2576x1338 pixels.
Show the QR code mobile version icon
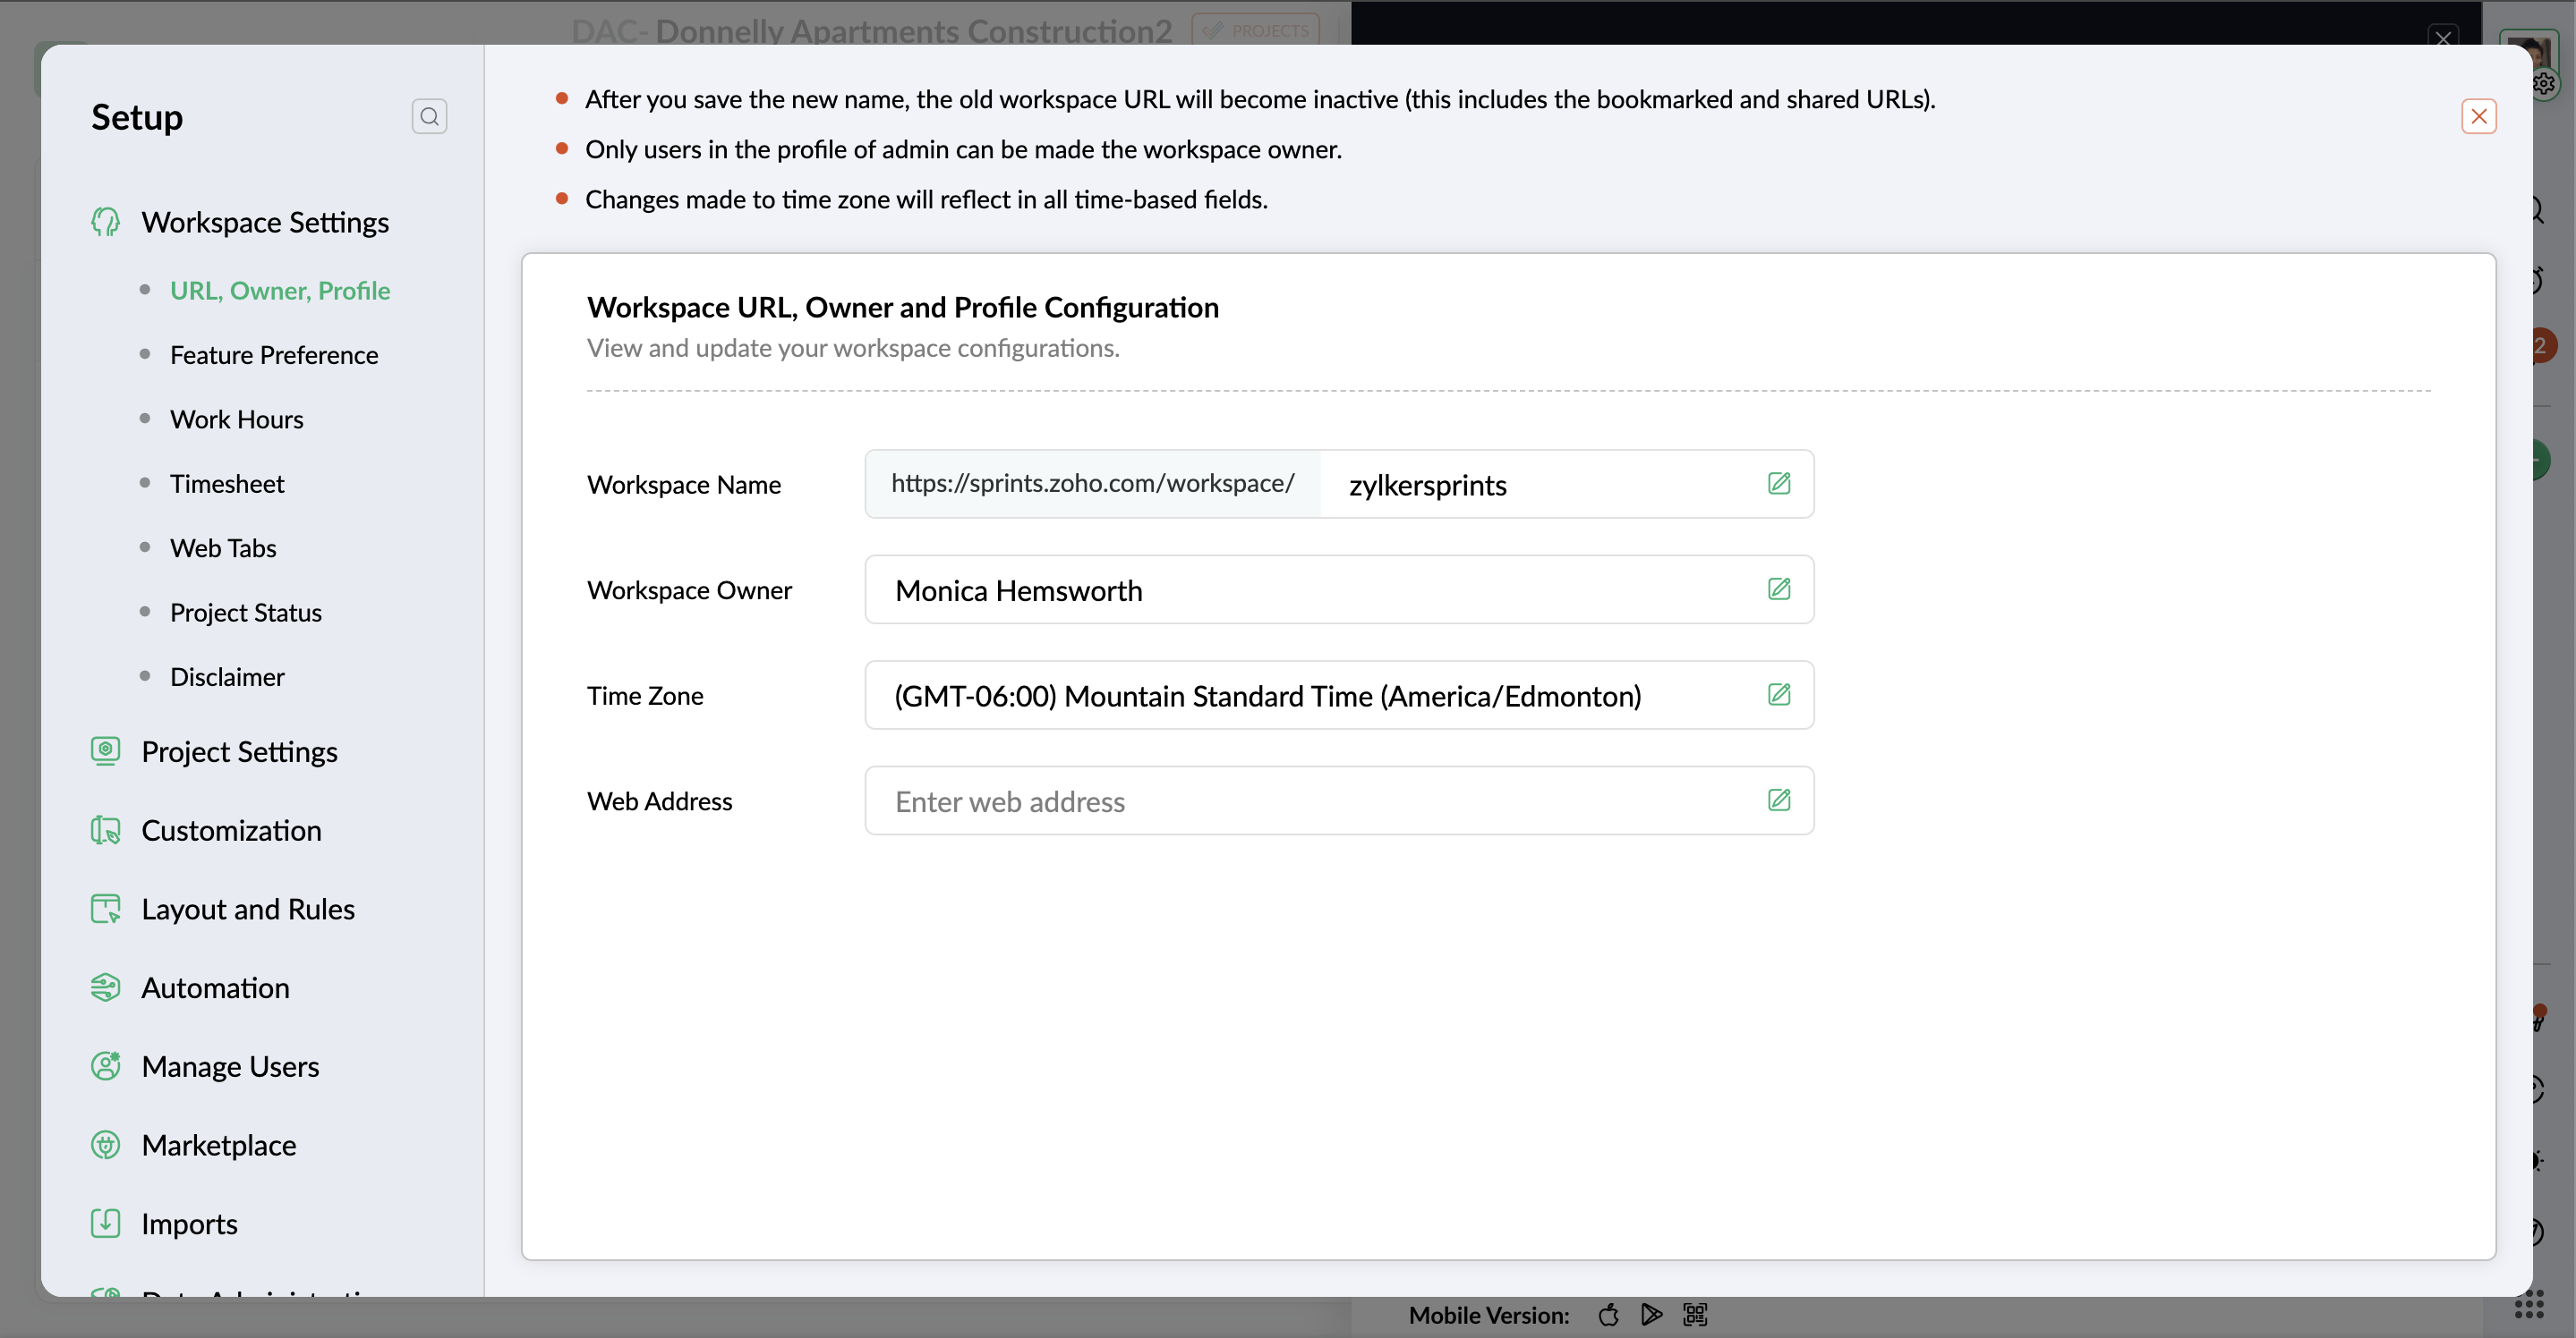click(1695, 1315)
